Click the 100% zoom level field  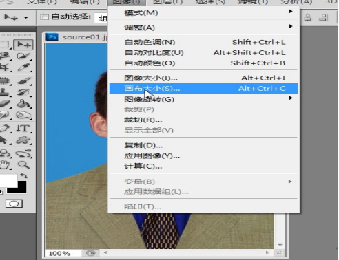pos(63,253)
